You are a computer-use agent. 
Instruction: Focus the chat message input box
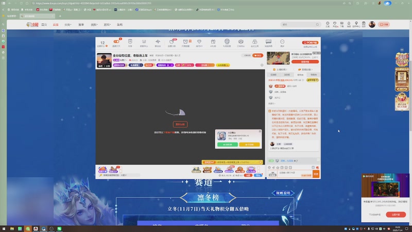point(295,174)
